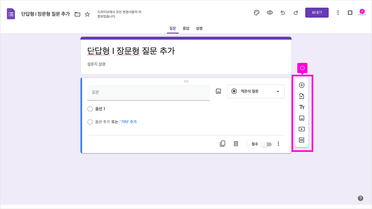Click the 보내기 send button
Image resolution: width=372 pixels, height=209 pixels.
(317, 12)
